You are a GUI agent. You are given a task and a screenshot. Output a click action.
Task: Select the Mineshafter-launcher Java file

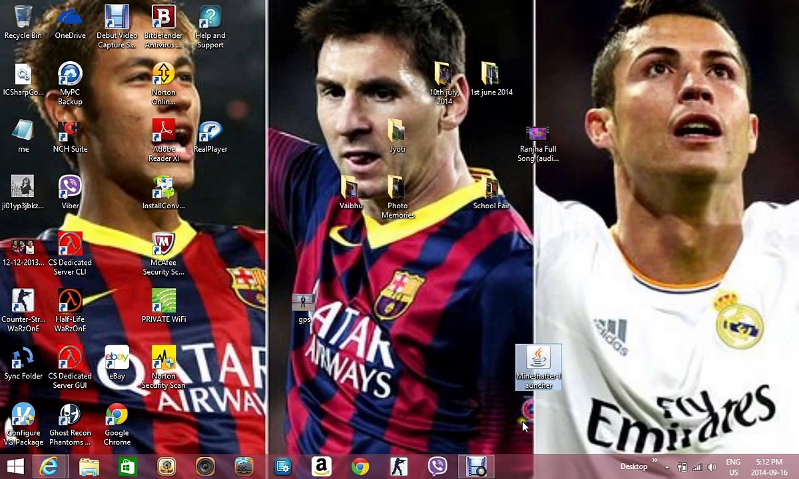(x=538, y=367)
